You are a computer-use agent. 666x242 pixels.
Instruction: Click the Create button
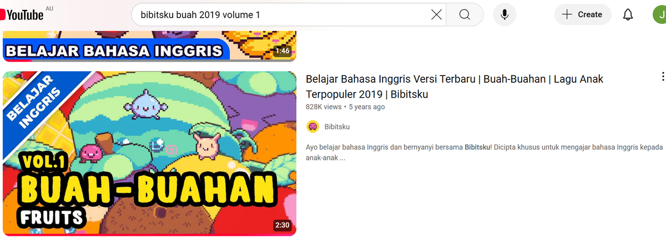click(x=583, y=14)
